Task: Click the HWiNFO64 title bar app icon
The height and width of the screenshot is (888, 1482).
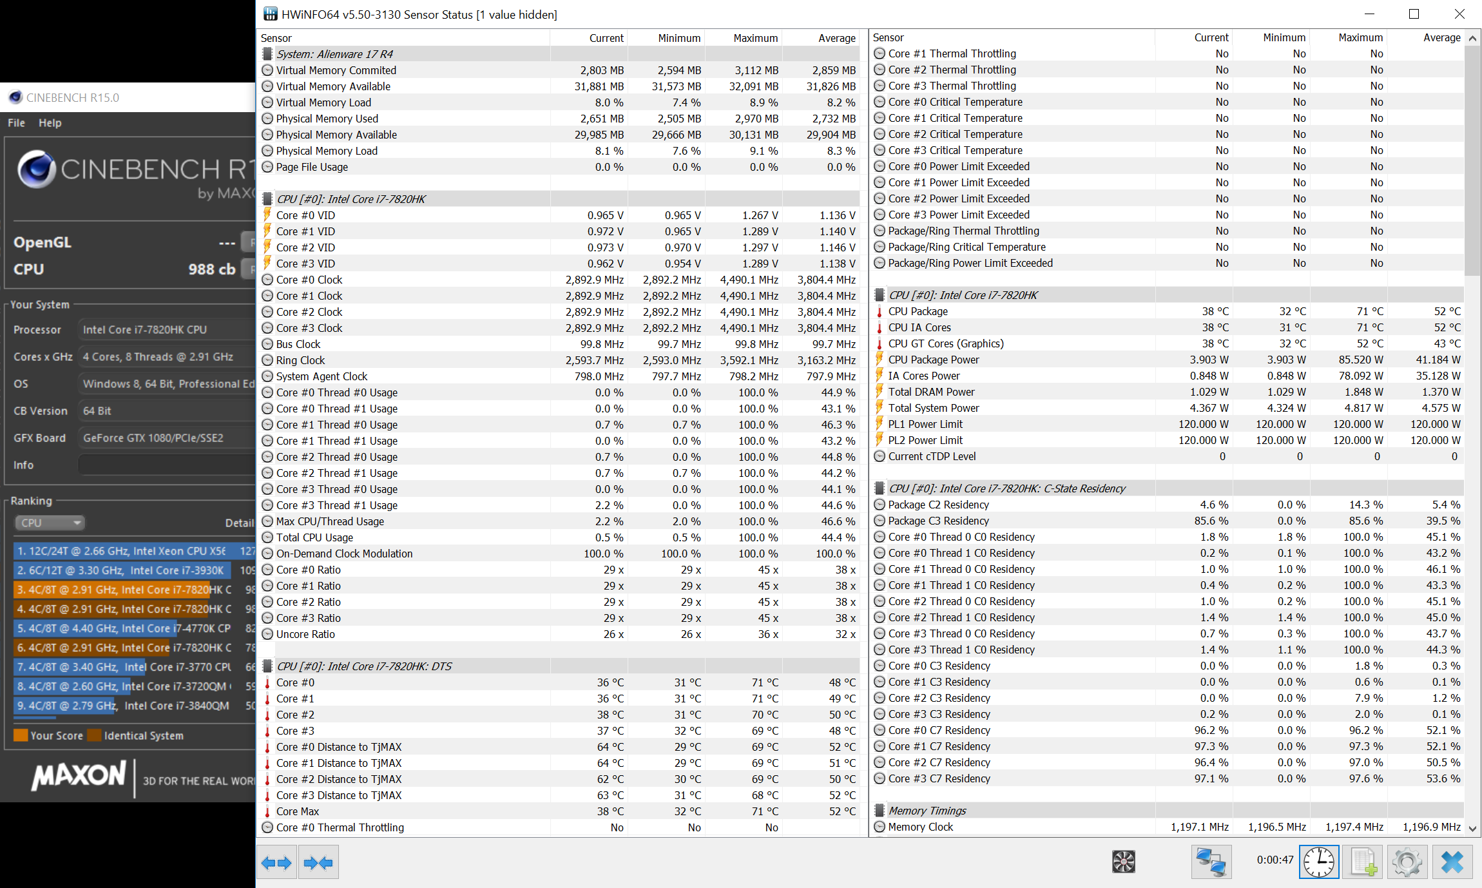Action: 270,14
